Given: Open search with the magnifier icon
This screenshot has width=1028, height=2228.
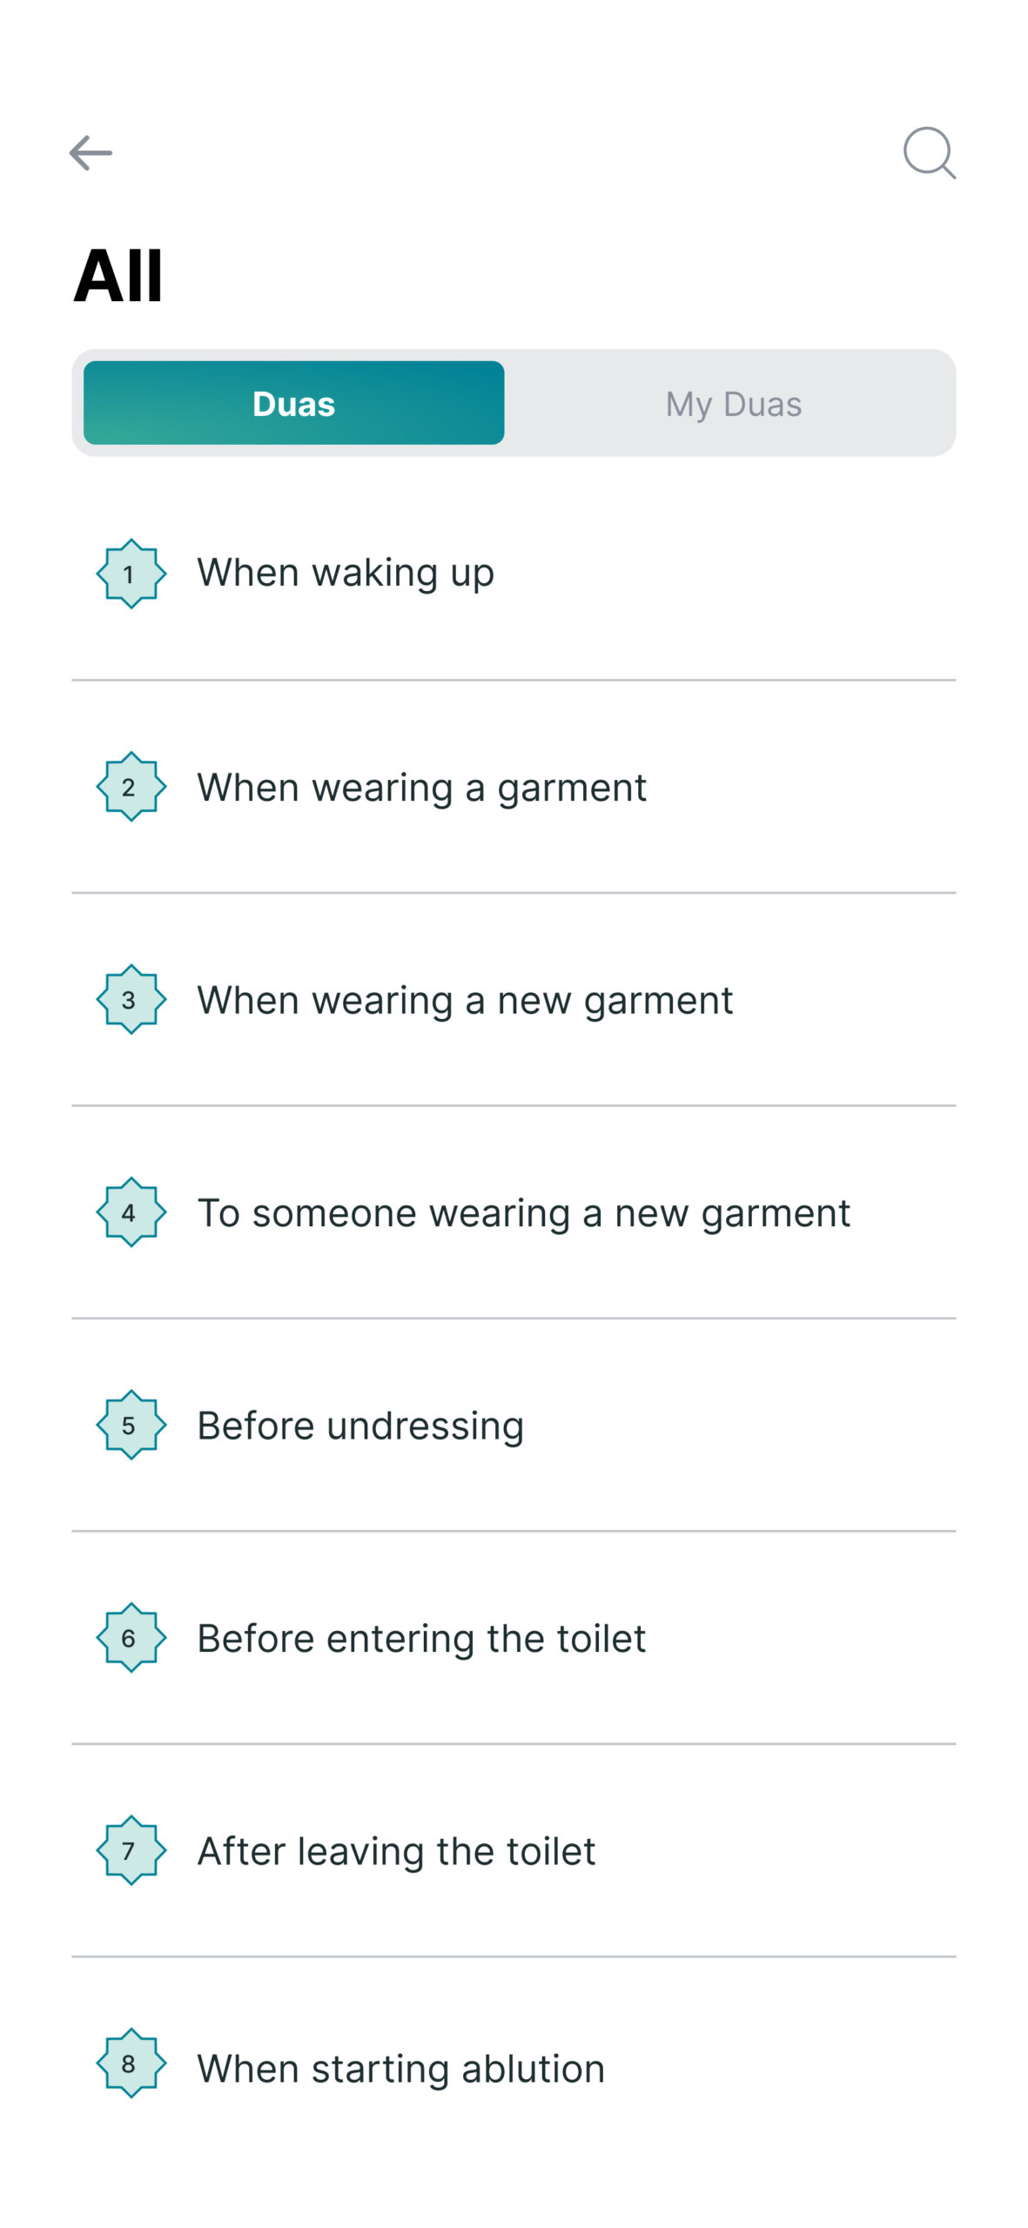Looking at the screenshot, I should pyautogui.click(x=929, y=153).
